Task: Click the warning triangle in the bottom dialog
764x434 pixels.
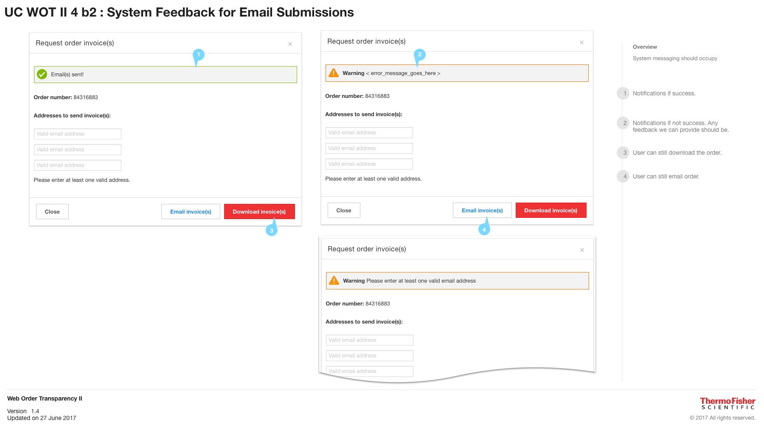Action: coord(334,281)
